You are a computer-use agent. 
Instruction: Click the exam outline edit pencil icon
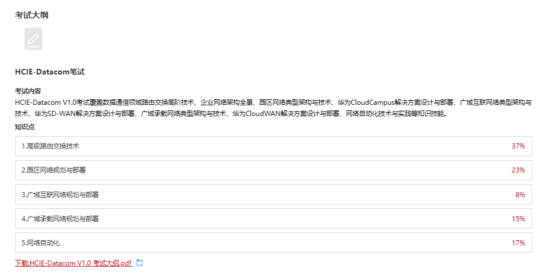pyautogui.click(x=33, y=39)
